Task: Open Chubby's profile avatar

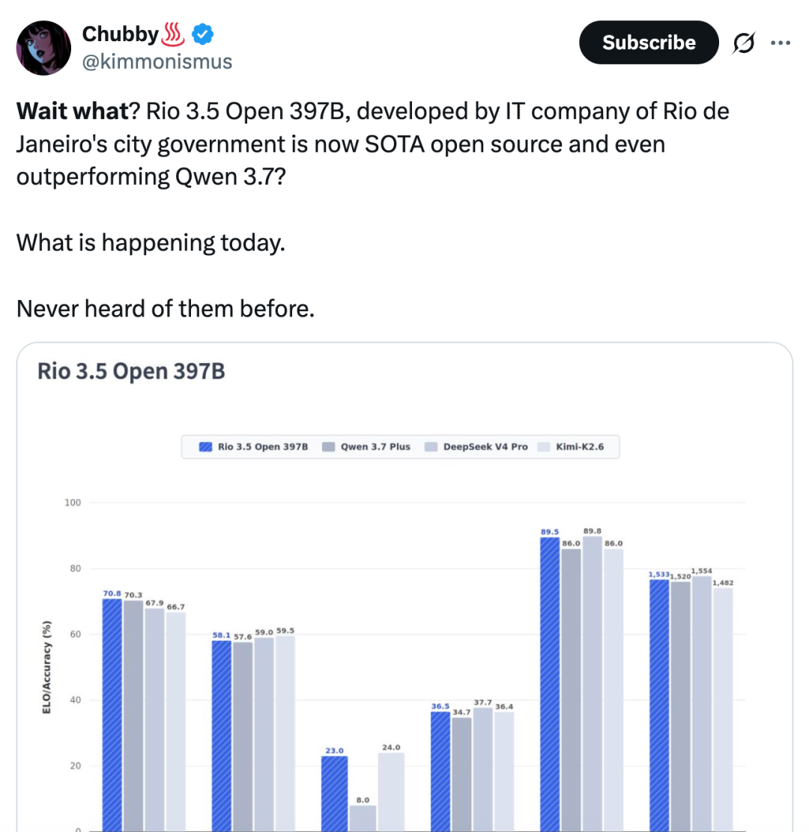Action: (43, 48)
